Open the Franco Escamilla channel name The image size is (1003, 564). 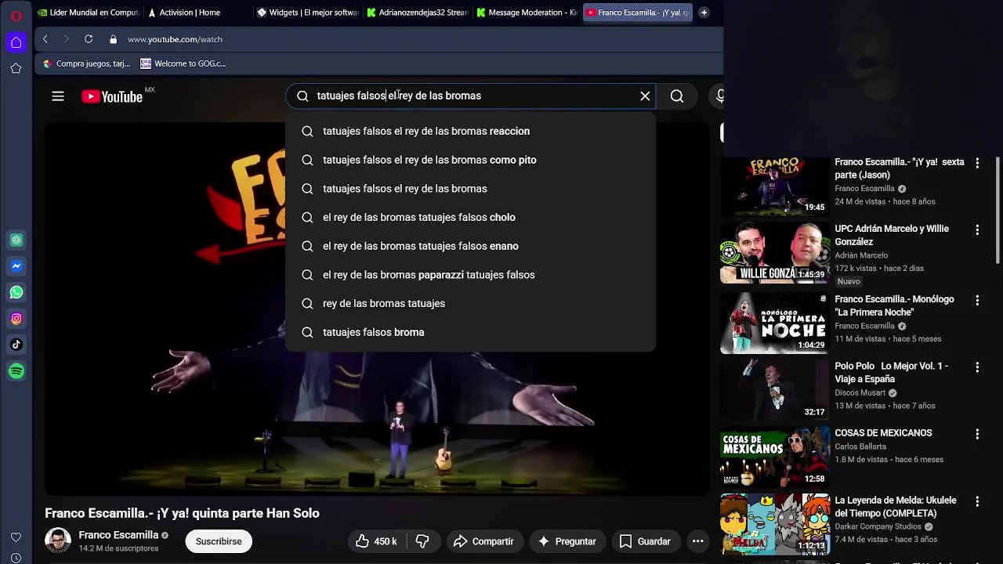(118, 535)
